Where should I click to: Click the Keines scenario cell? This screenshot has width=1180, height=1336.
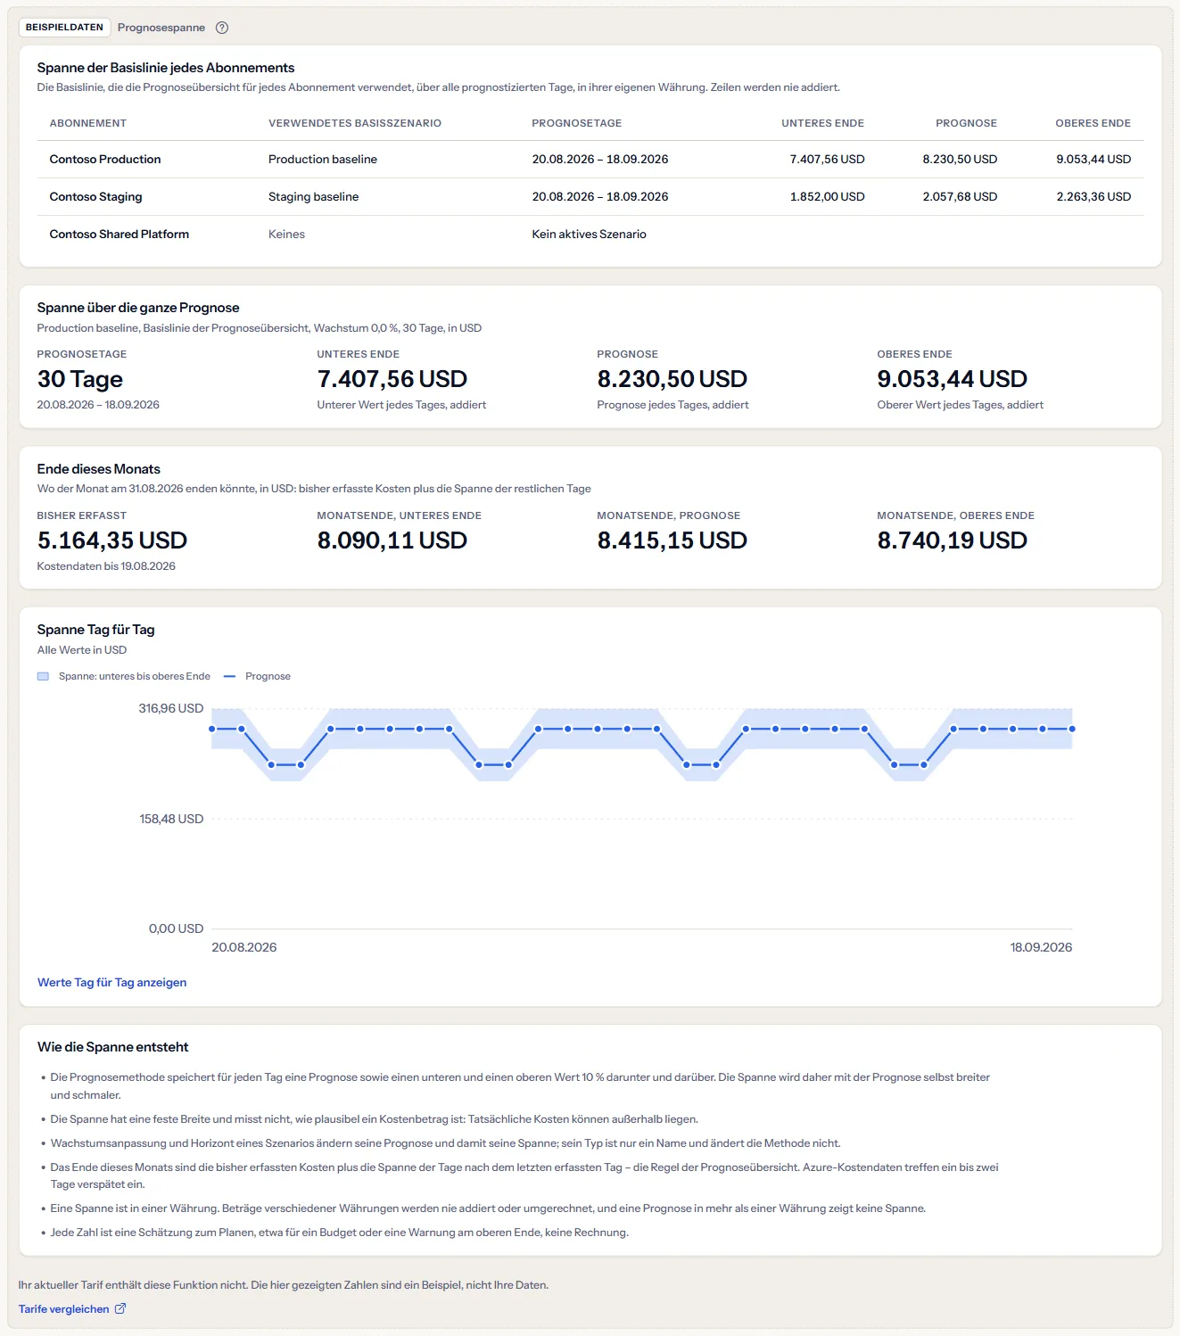[287, 234]
